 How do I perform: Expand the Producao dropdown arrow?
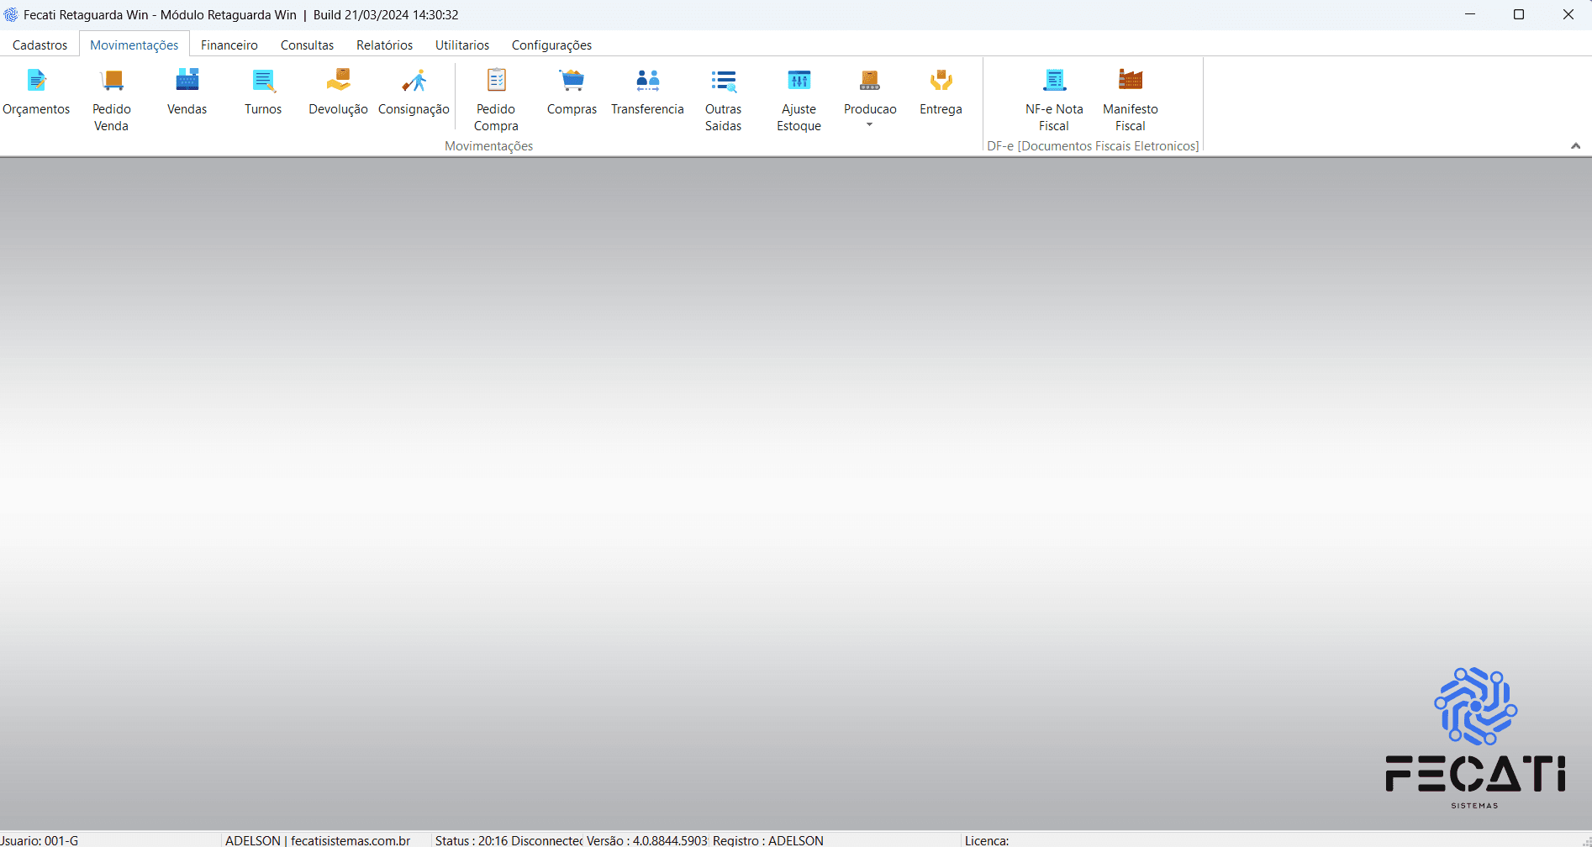point(870,125)
